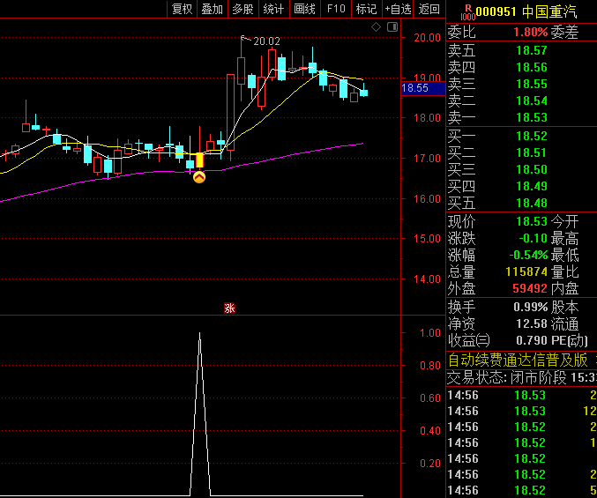Image resolution: width=597 pixels, height=498 pixels.
Task: Open F10 company info
Action: (x=336, y=9)
